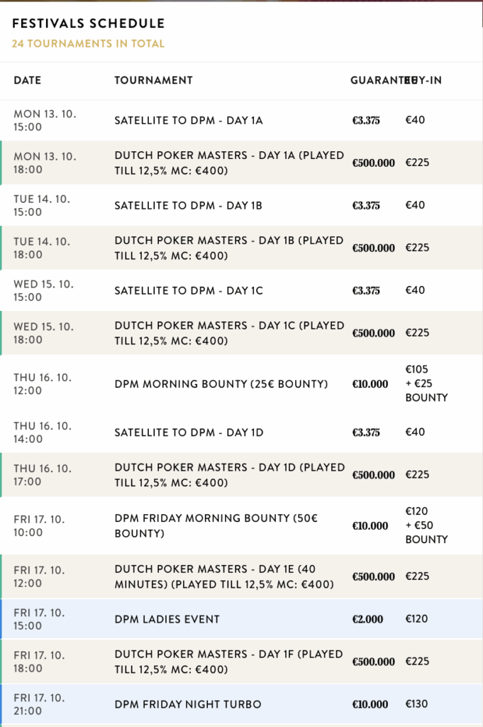Open Dutch Poker Masters - Day 1B tournament

[229, 248]
